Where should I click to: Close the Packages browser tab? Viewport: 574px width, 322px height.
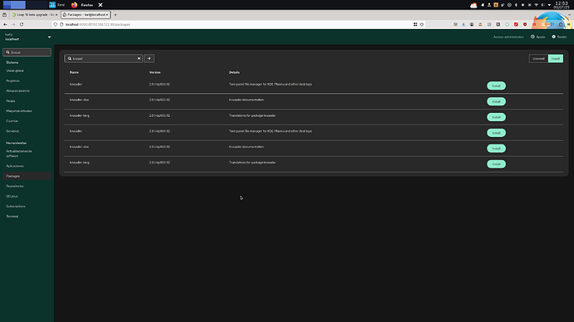tap(106, 15)
